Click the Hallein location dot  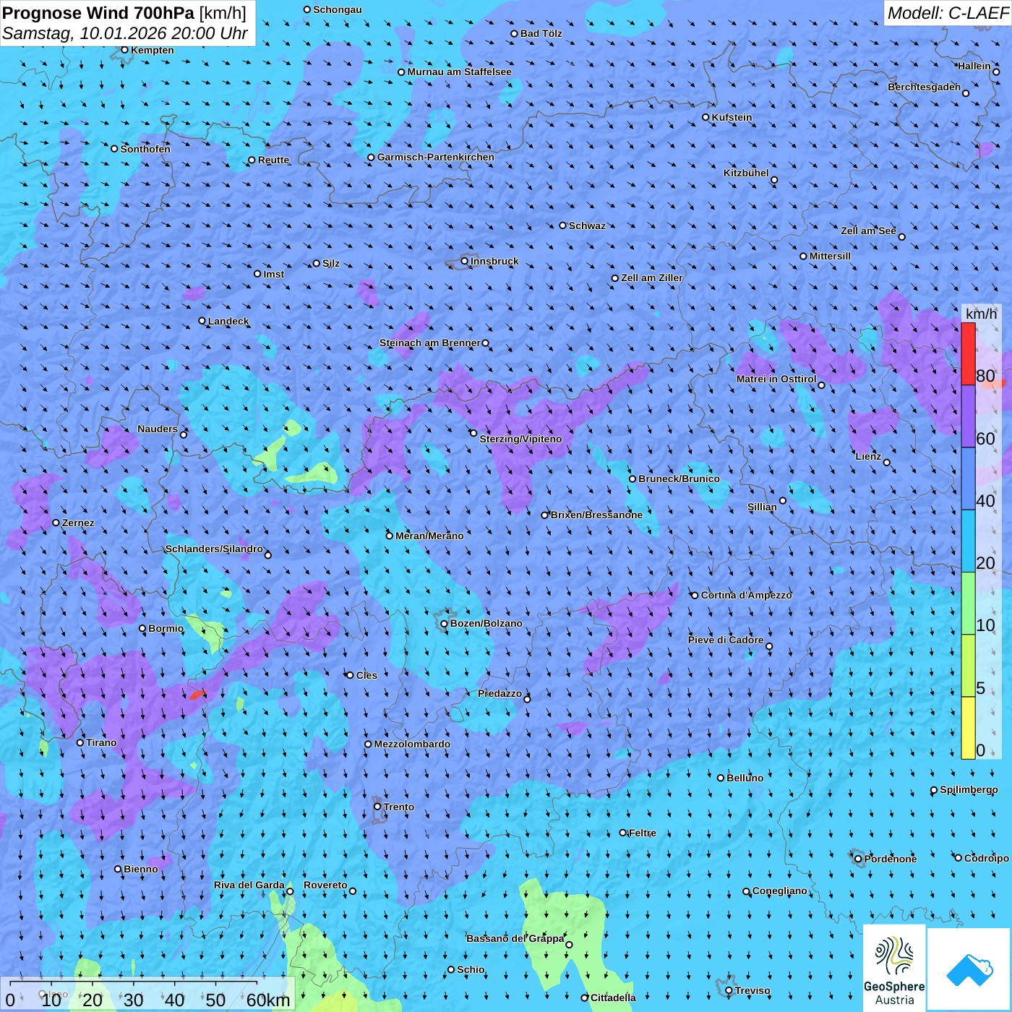(996, 72)
